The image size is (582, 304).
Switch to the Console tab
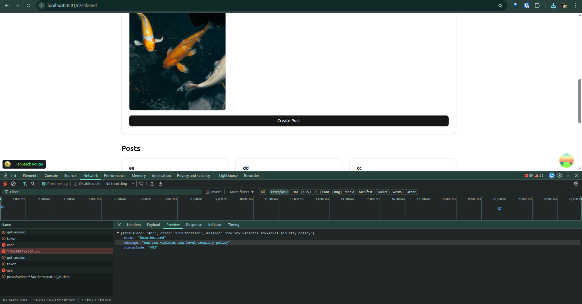(51, 175)
